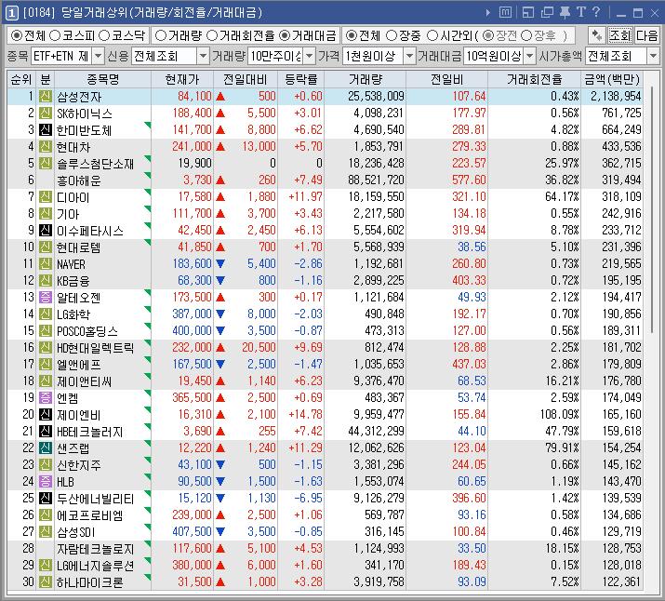Select the 전체 market radio button
665x601 pixels.
click(17, 35)
